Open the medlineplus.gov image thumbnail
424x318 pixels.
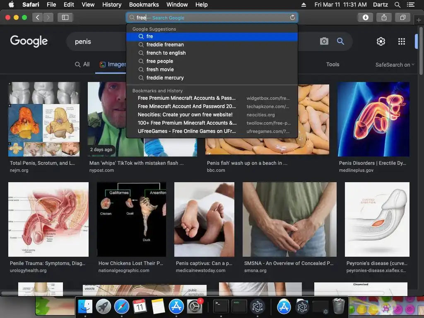[373, 119]
